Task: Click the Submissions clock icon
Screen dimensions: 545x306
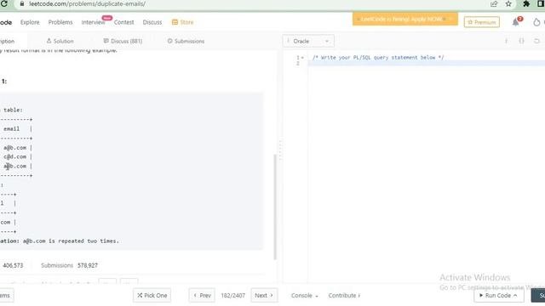Action: tap(170, 41)
